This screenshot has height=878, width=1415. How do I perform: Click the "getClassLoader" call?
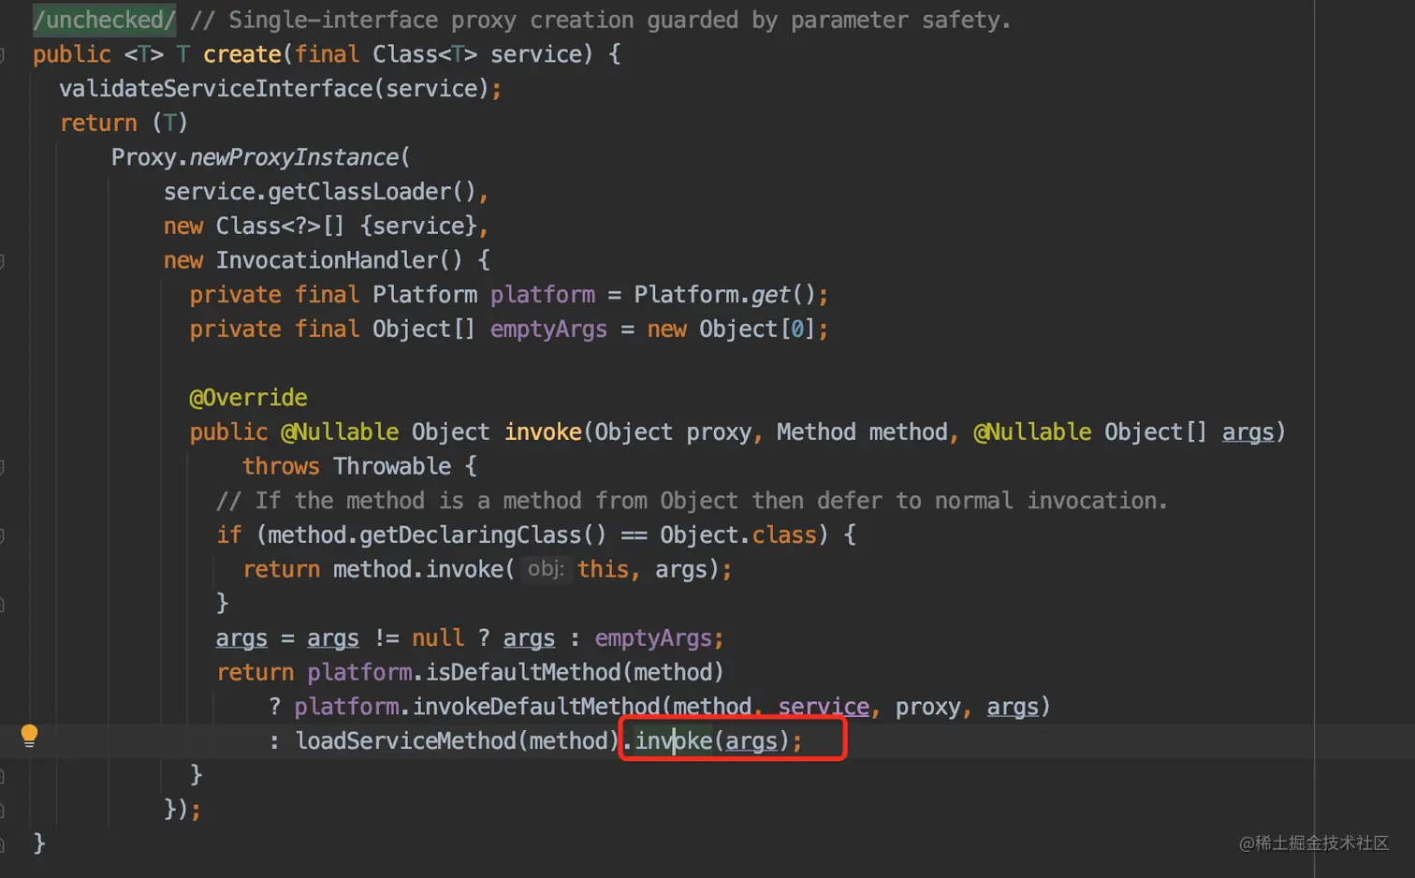coord(360,192)
